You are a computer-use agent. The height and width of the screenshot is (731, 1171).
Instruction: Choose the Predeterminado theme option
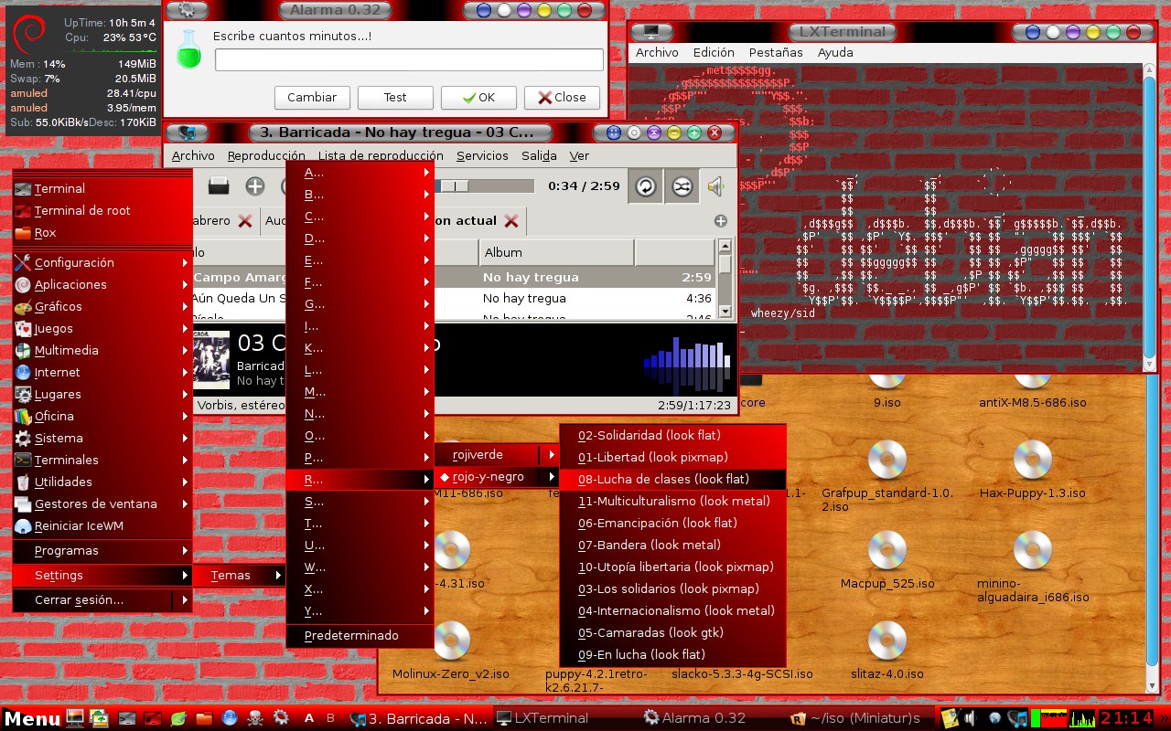(360, 636)
